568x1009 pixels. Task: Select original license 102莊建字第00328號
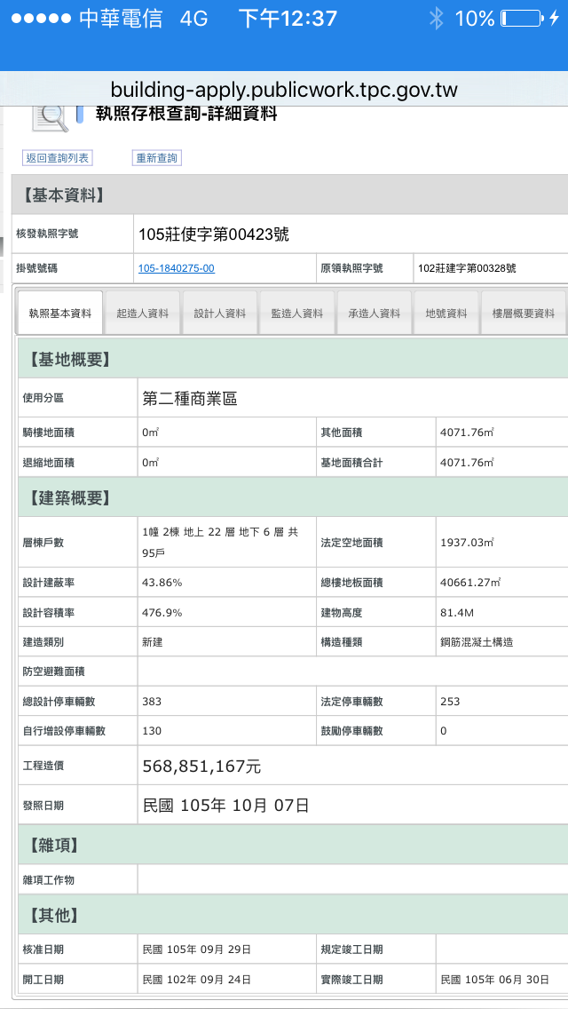click(x=467, y=268)
